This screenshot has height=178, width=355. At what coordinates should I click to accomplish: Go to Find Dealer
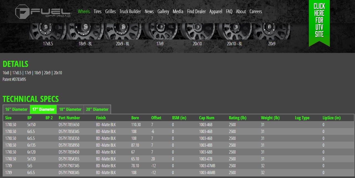pos(197,11)
